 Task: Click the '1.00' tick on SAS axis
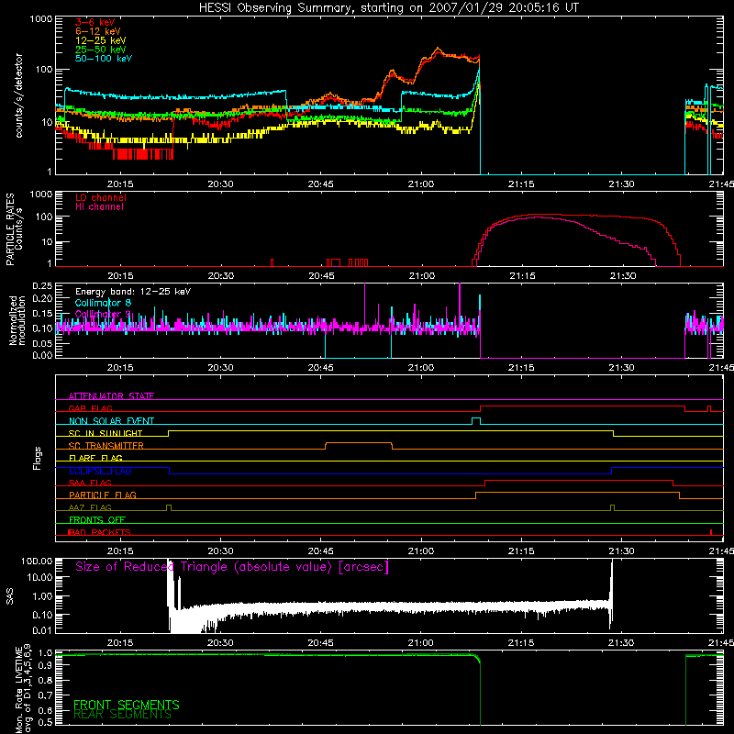click(x=42, y=596)
